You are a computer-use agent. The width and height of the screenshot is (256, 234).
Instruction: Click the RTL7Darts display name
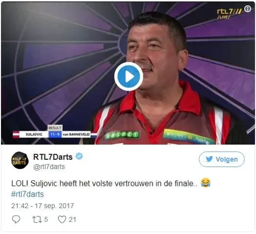pyautogui.click(x=53, y=157)
